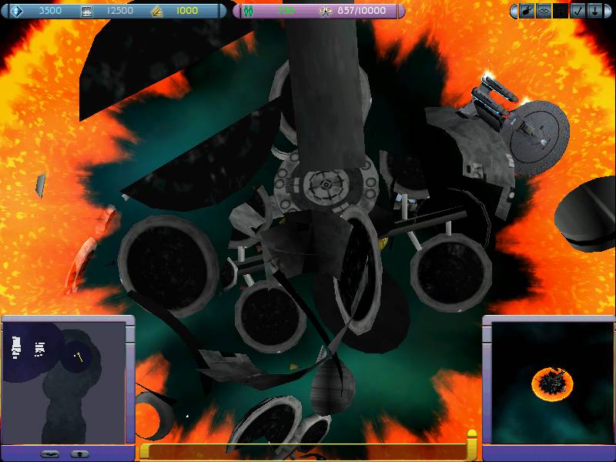The width and height of the screenshot is (616, 462).
Task: Click the latinum resource icon showing 1000
Action: point(156,11)
